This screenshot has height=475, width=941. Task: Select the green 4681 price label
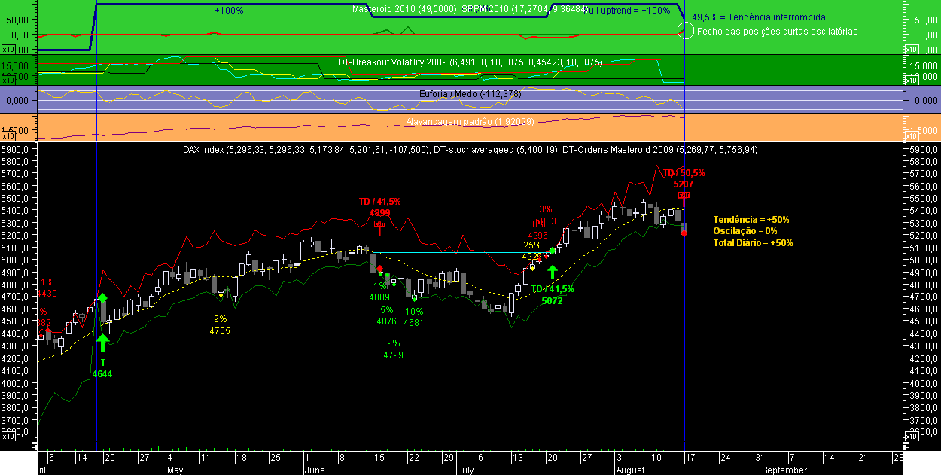pos(414,323)
